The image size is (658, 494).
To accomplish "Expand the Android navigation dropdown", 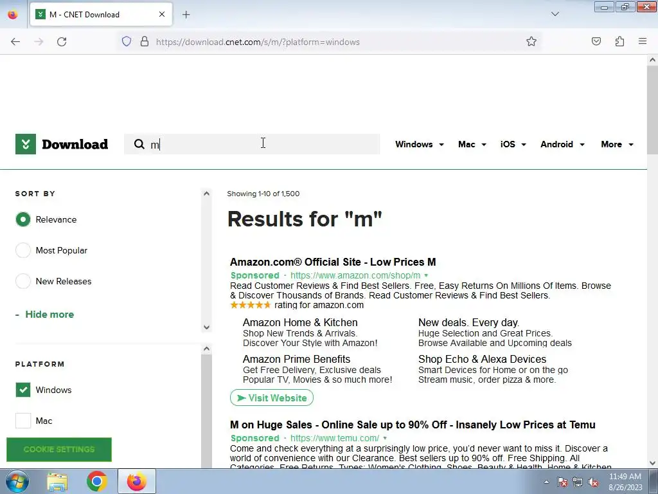I will 562,144.
